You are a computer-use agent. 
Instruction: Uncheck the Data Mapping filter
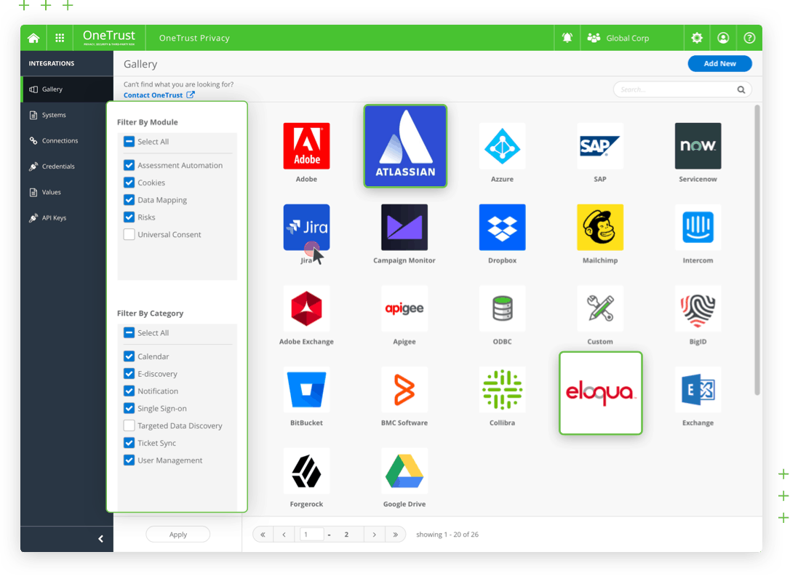129,200
